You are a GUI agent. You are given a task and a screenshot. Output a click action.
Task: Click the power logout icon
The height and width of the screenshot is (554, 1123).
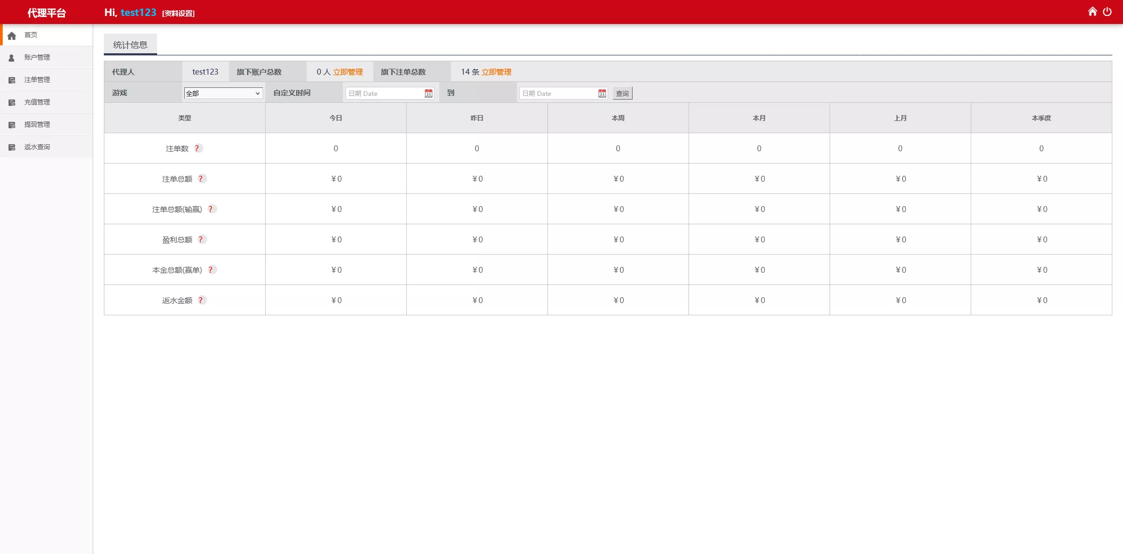(1107, 12)
